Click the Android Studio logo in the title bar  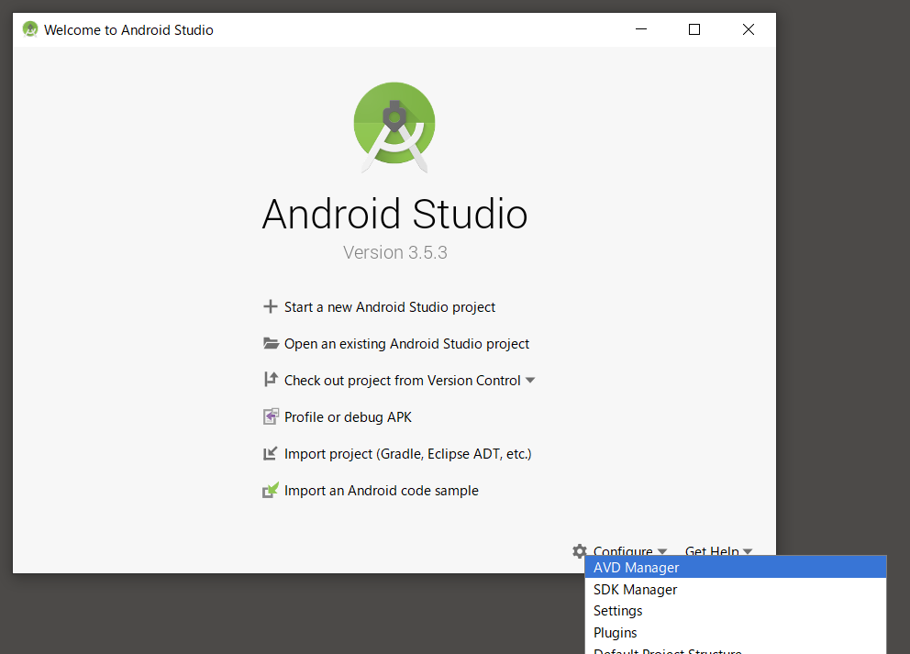tap(30, 29)
